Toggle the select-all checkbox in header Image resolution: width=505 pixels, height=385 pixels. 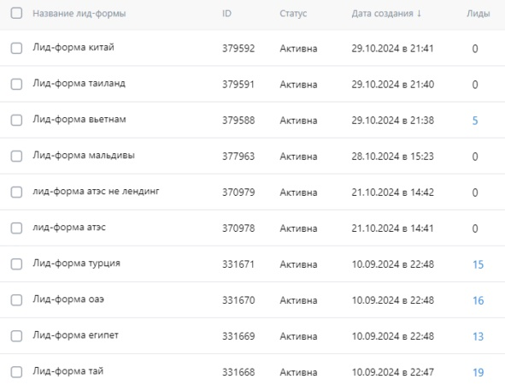click(x=16, y=14)
